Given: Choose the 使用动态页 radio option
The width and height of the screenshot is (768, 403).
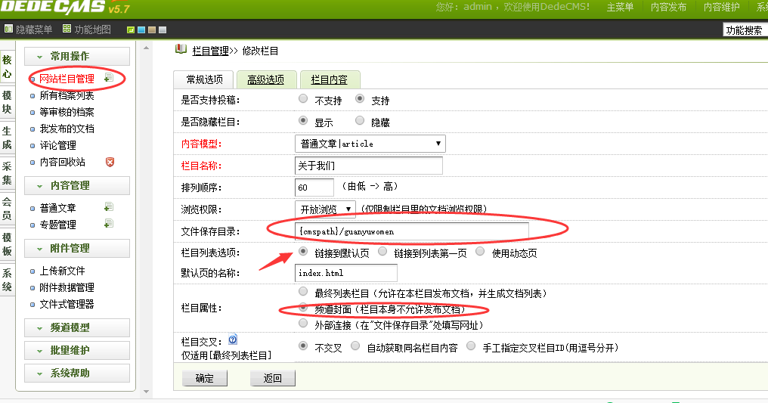Looking at the screenshot, I should (481, 252).
